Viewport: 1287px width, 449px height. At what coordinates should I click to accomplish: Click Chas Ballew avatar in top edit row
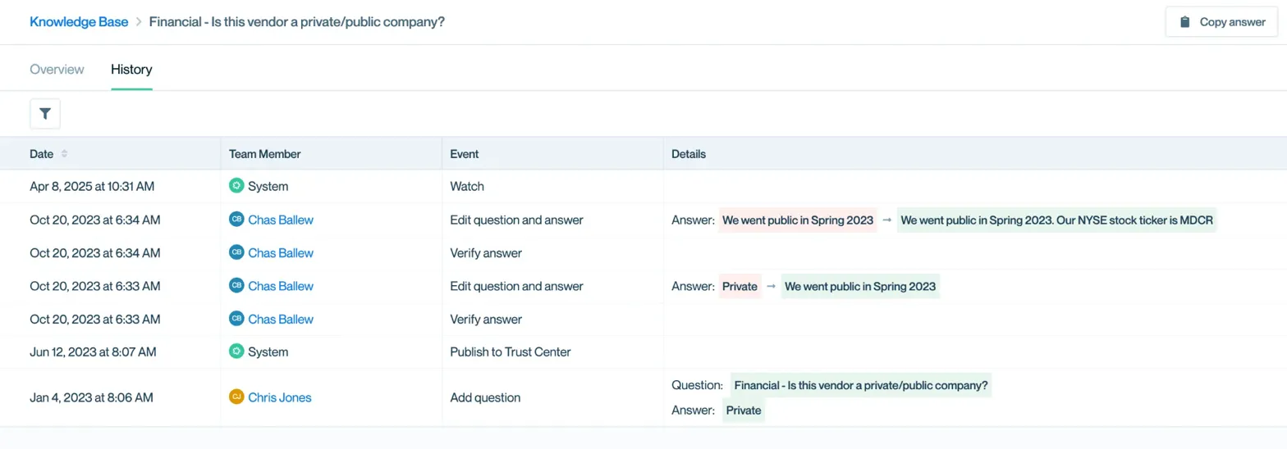[236, 220]
